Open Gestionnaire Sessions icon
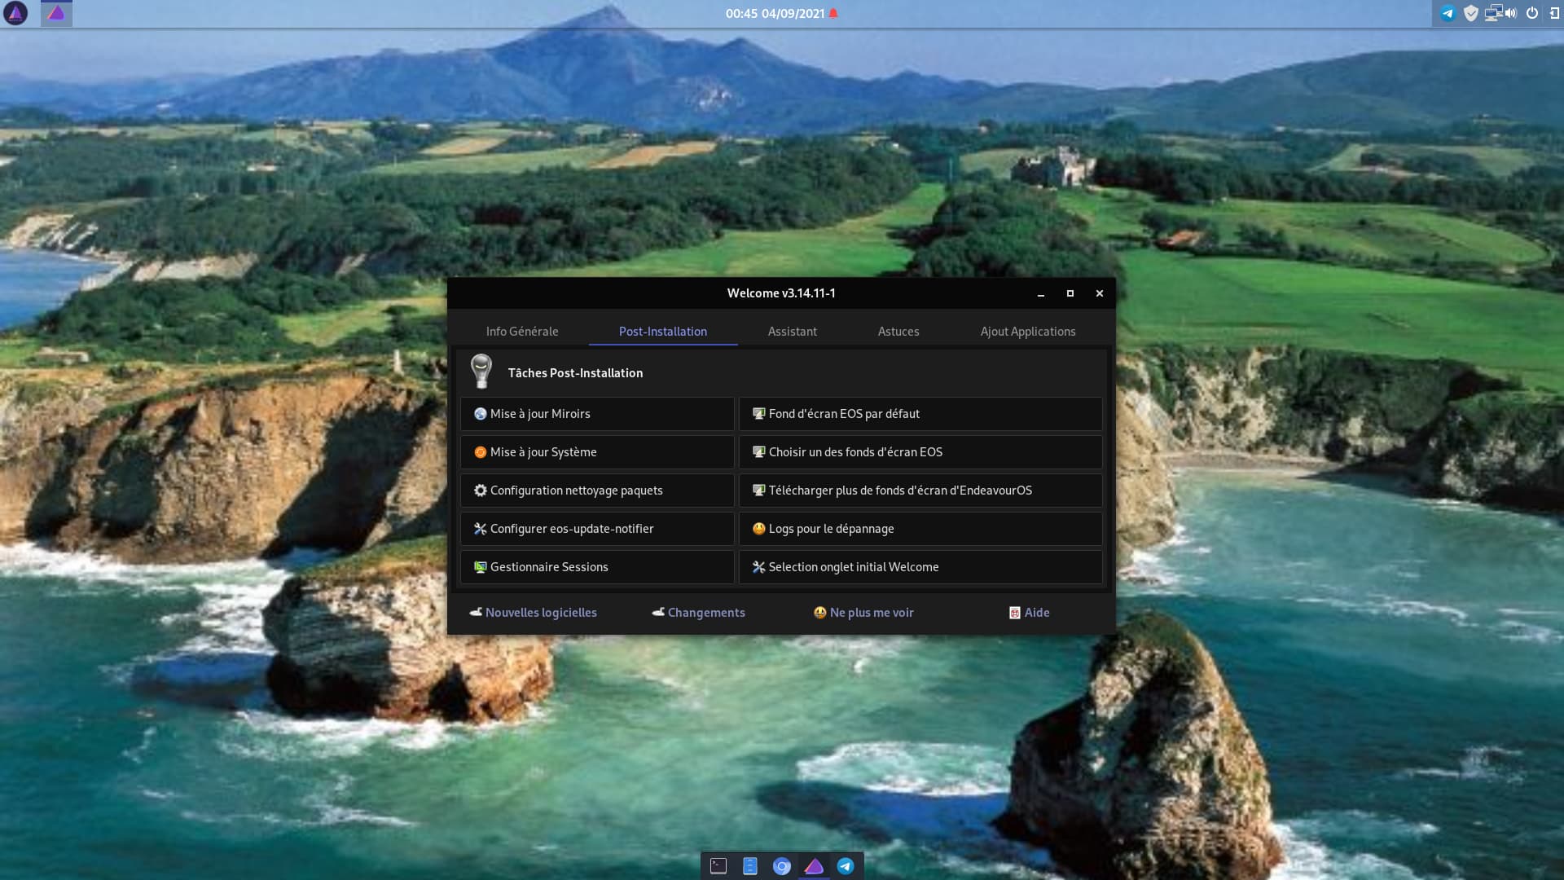1564x880 pixels. (x=478, y=566)
